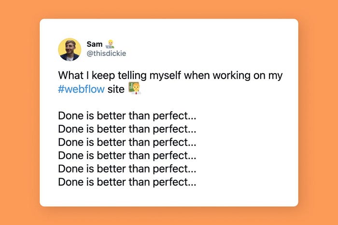Click the technologist emoji beside Sam's name

coord(110,44)
